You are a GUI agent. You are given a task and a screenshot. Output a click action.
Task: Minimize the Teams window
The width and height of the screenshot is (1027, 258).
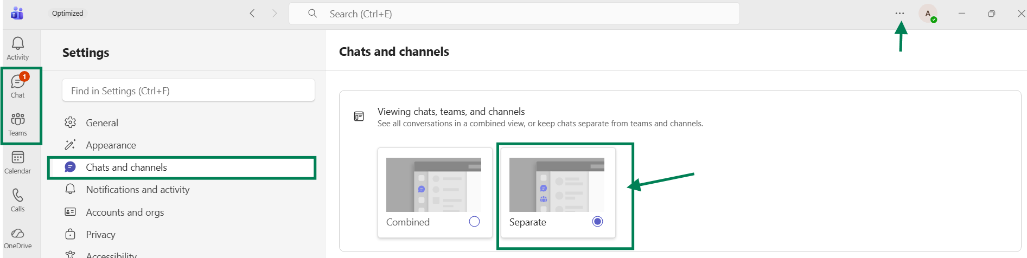coord(962,14)
